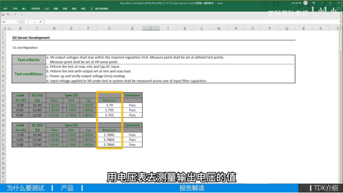The width and height of the screenshot is (343, 193).
Task: Select column I header
Action: point(151,28)
